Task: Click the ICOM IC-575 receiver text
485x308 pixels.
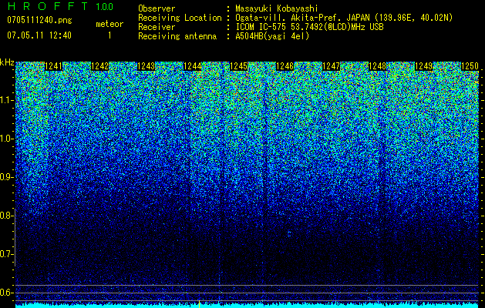Action: (309, 27)
